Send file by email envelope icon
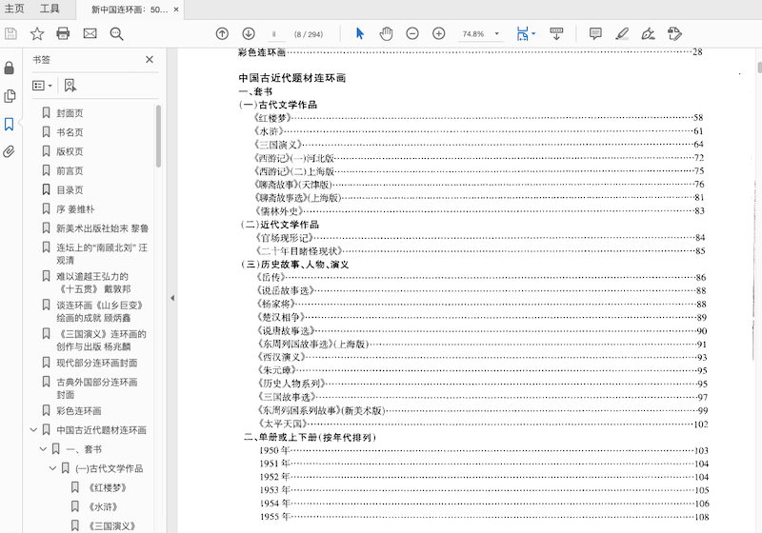 90,33
